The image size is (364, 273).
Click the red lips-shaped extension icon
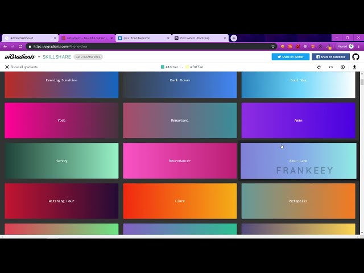click(297, 47)
